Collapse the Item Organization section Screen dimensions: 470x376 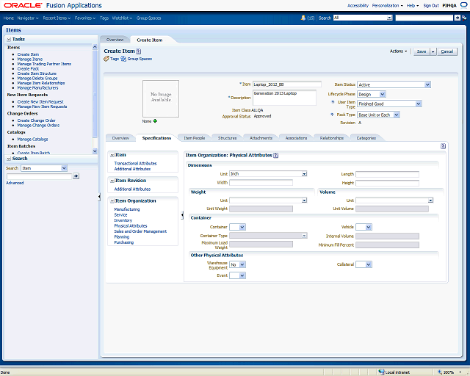pos(112,200)
